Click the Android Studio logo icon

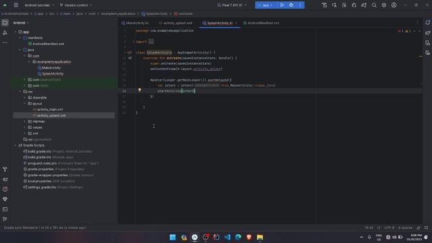tap(5, 5)
